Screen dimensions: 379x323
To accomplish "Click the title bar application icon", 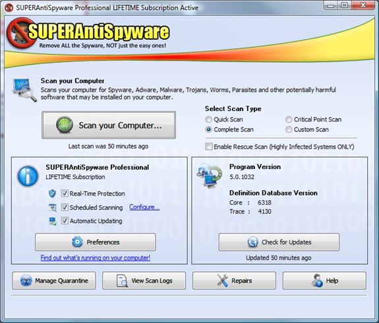I will [x=9, y=8].
